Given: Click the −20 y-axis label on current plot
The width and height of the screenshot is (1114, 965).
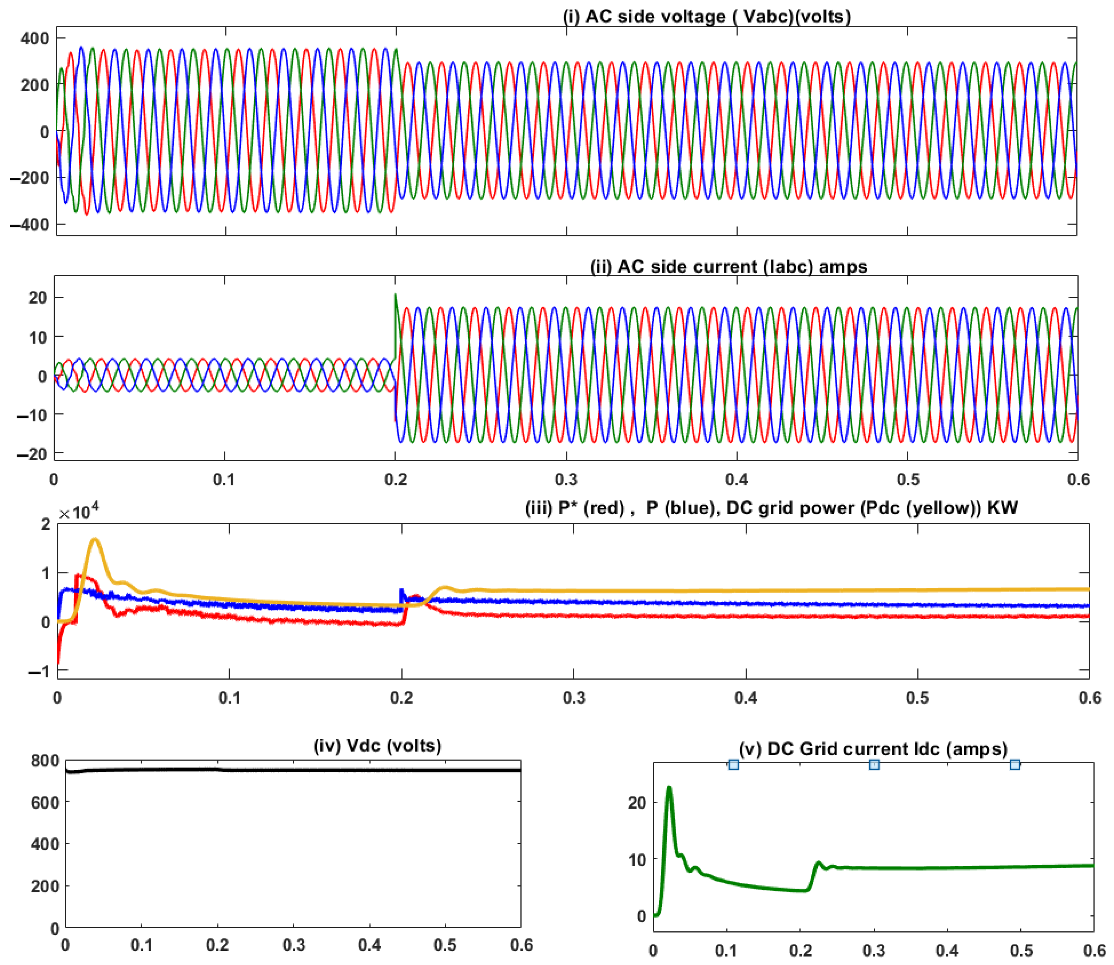Looking at the screenshot, I should click(32, 454).
